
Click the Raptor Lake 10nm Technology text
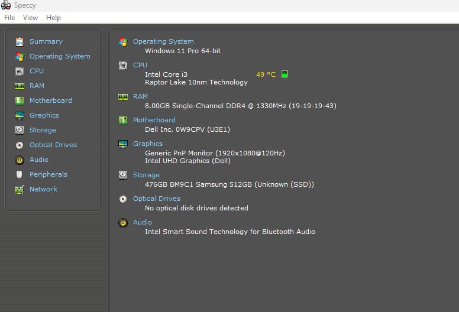pyautogui.click(x=196, y=82)
